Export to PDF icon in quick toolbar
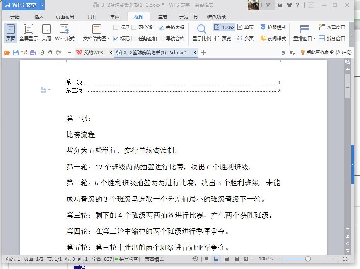The image size is (360, 269). point(24,53)
